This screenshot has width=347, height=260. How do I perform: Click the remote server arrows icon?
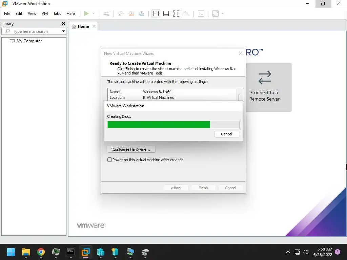coord(265,78)
